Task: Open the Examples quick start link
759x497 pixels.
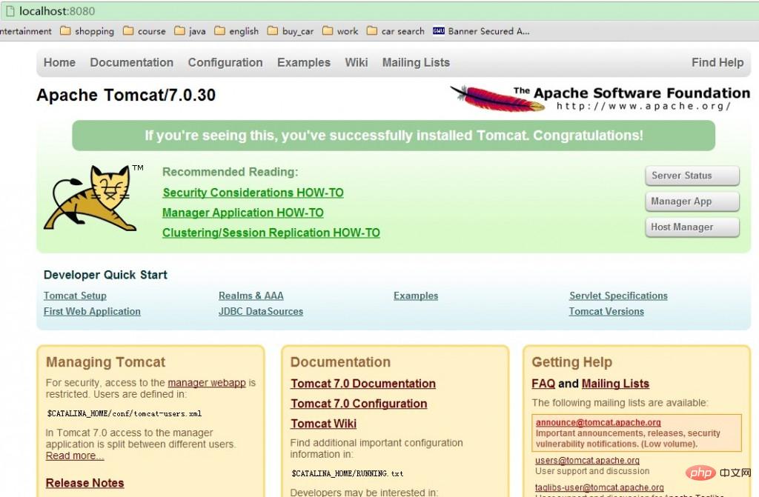Action: pyautogui.click(x=416, y=296)
